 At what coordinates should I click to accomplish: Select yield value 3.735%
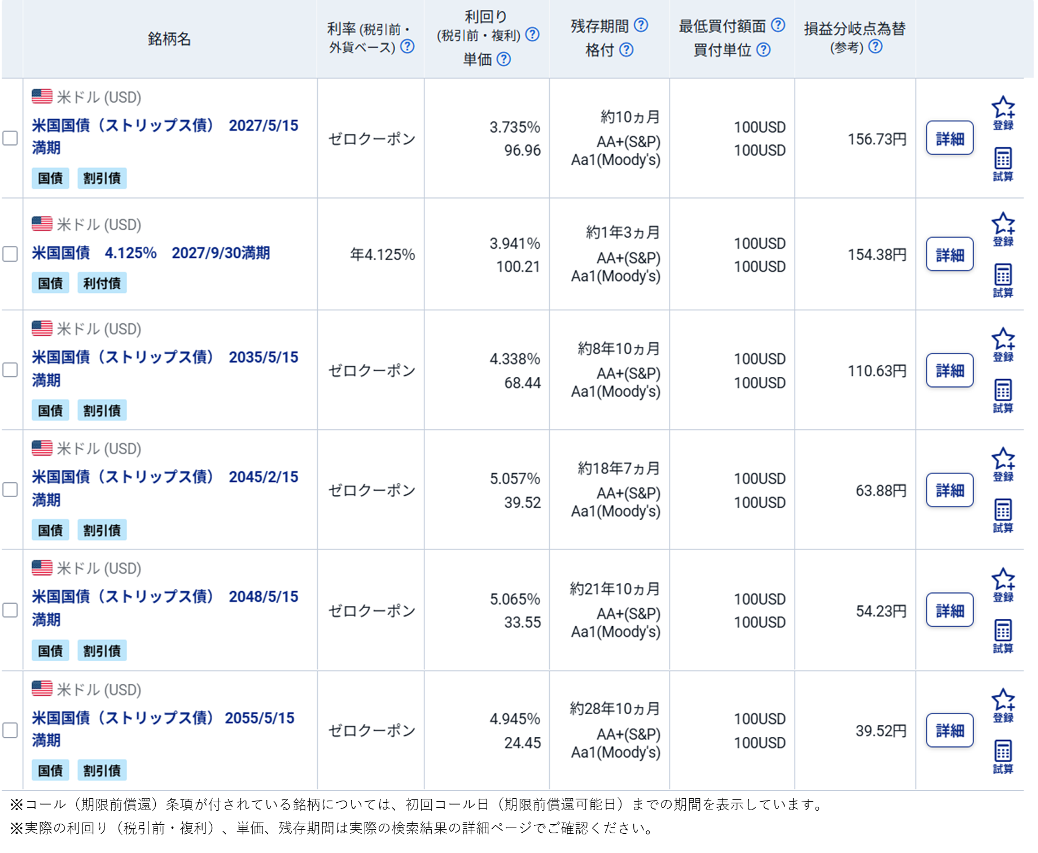click(515, 127)
